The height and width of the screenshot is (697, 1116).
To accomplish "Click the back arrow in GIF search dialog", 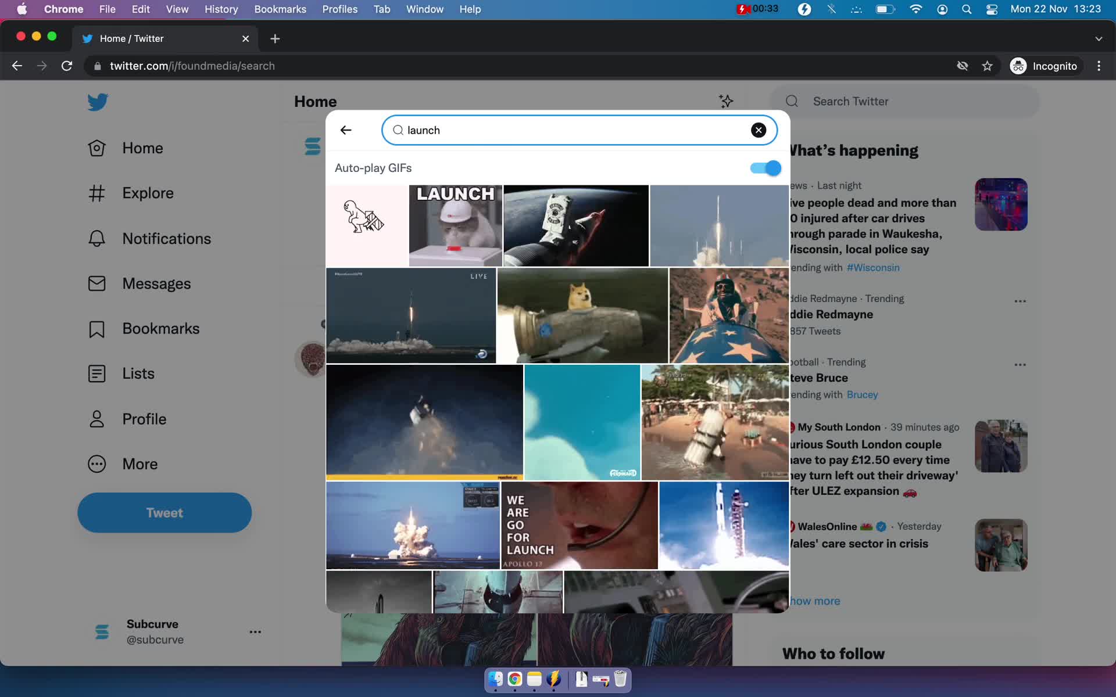I will pyautogui.click(x=346, y=130).
